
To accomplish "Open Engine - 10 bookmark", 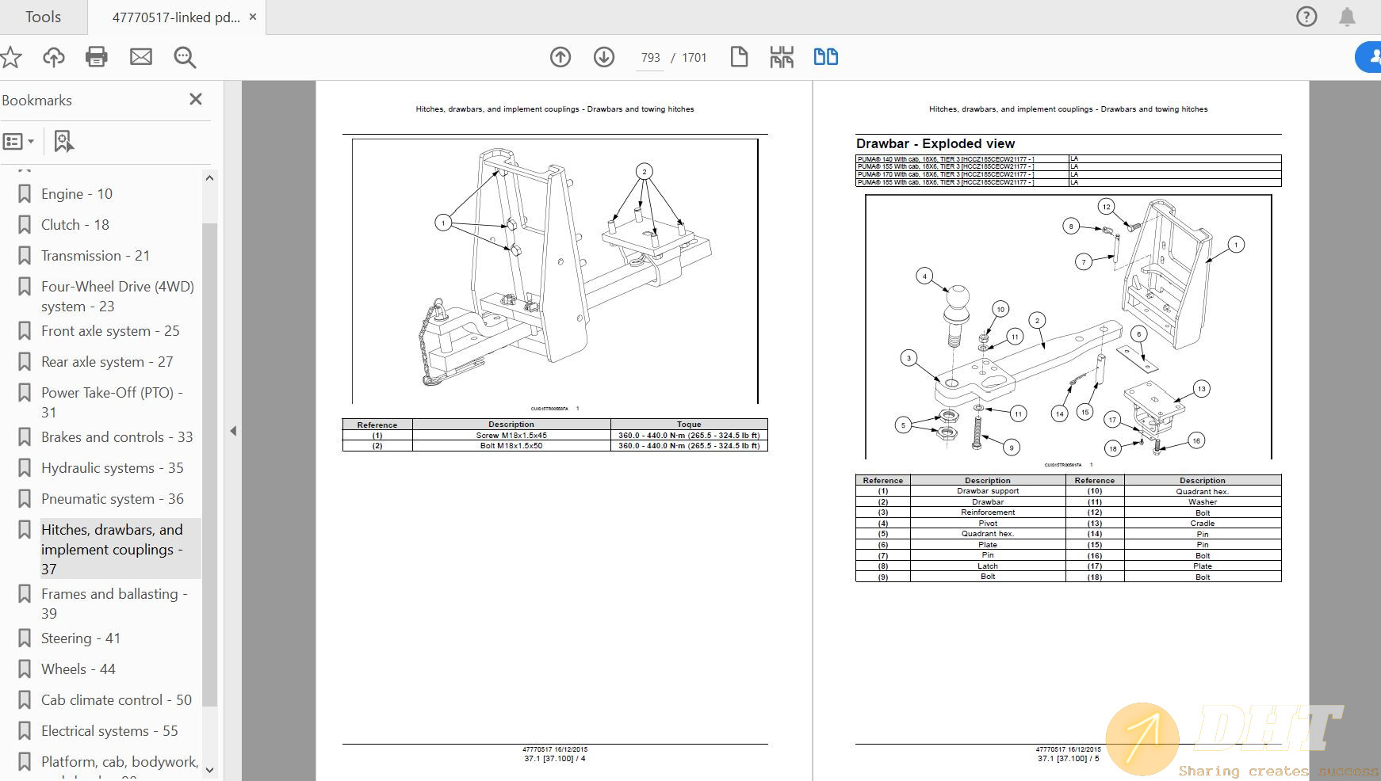I will pyautogui.click(x=77, y=194).
